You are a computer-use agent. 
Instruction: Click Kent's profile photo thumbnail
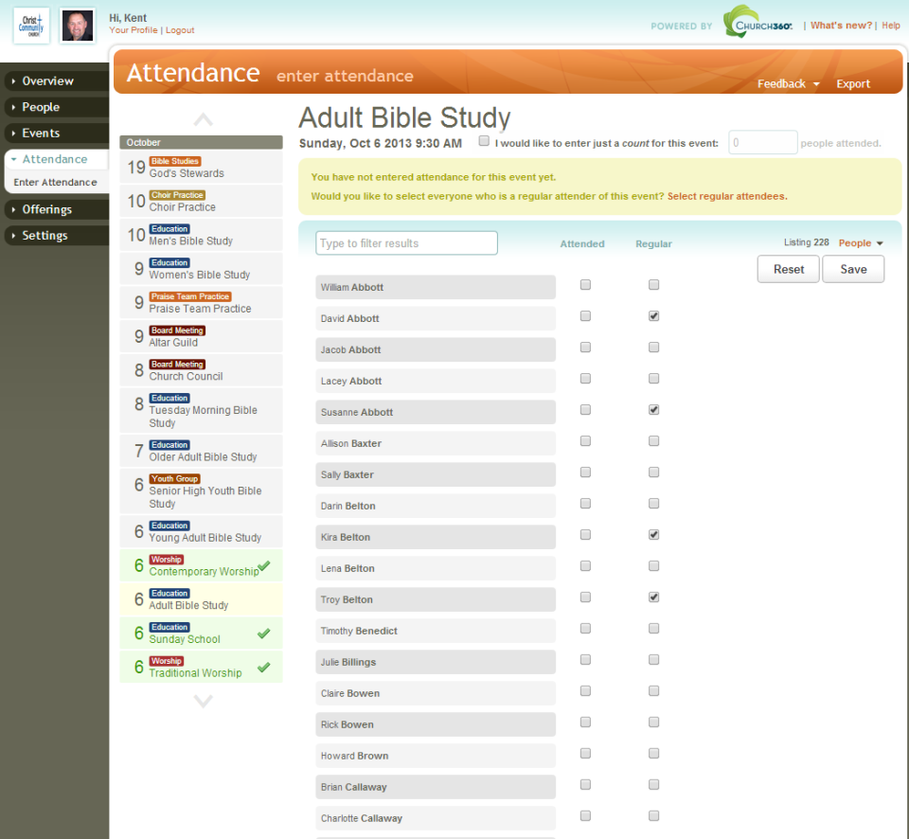(78, 26)
